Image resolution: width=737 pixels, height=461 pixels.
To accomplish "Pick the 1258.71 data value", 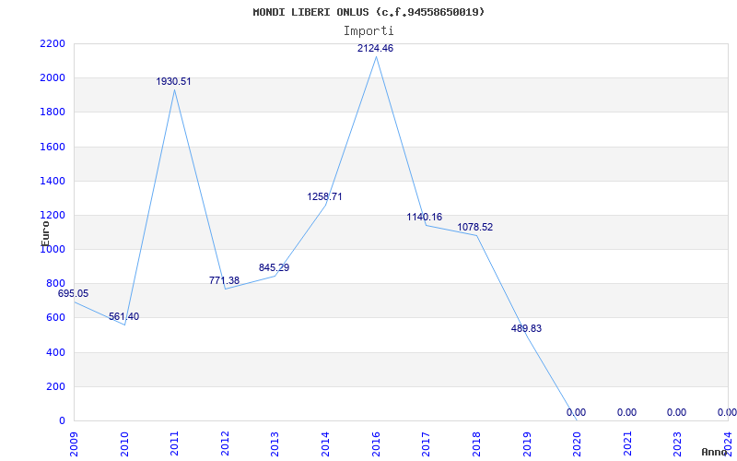I will pyautogui.click(x=325, y=197).
